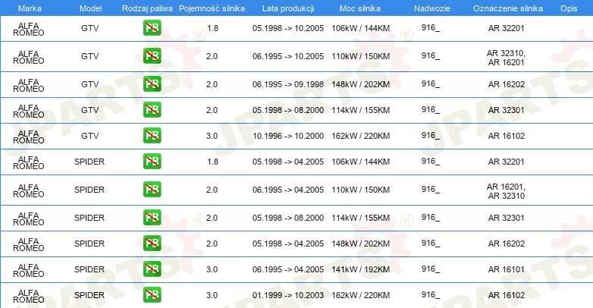
Task: Click date range 06.1995 -> 09.1998
Action: coord(288,84)
